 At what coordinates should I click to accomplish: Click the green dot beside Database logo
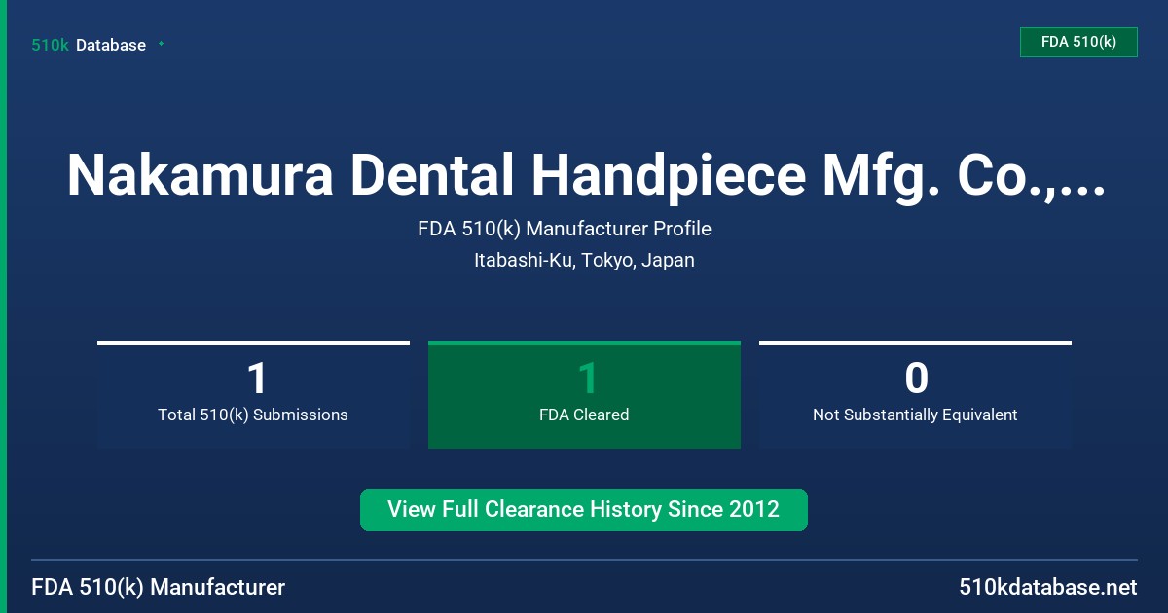coord(161,44)
